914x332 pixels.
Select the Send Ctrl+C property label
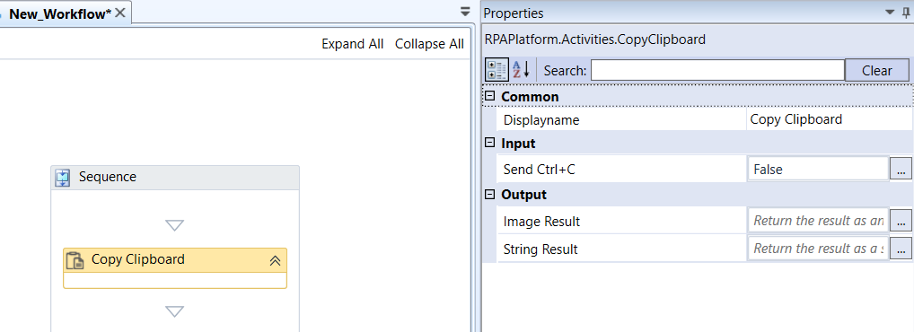click(x=540, y=170)
